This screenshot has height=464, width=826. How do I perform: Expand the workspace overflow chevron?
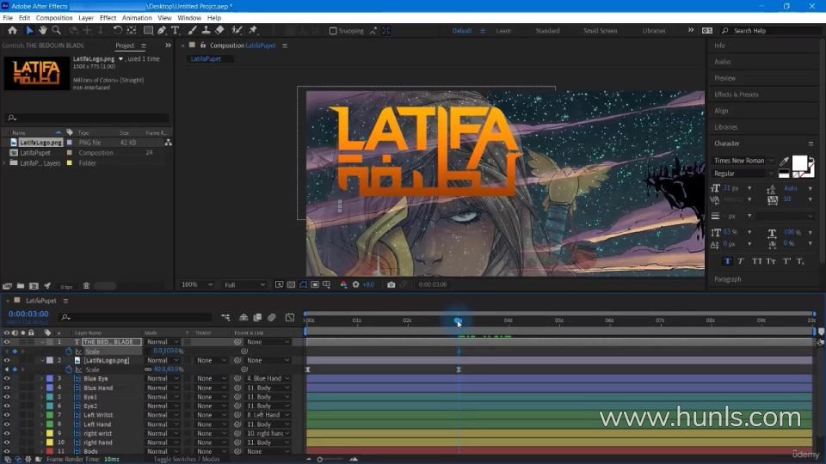pyautogui.click(x=691, y=31)
